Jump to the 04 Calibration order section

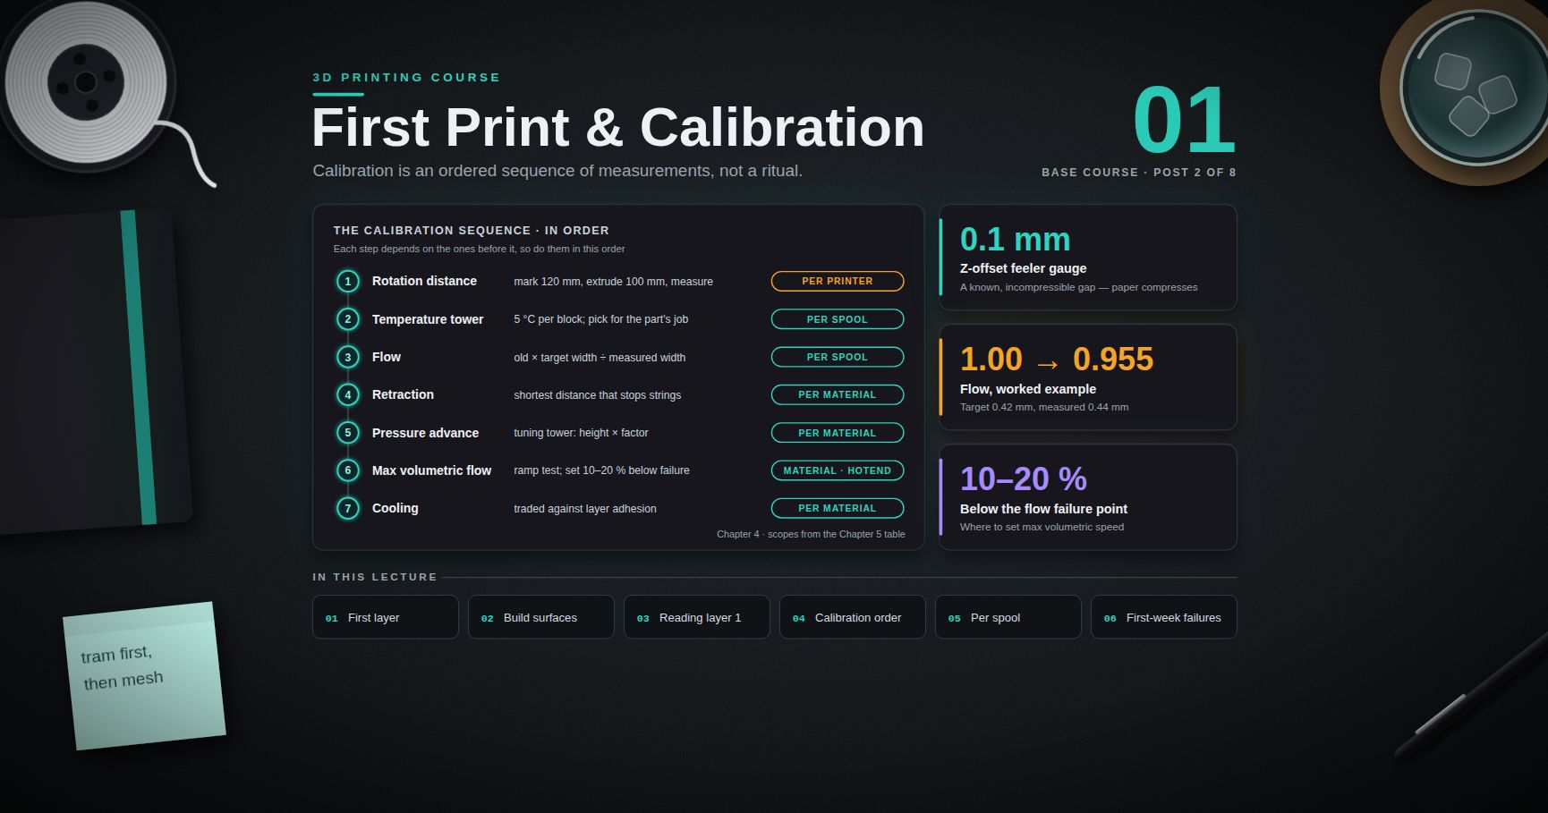click(853, 617)
